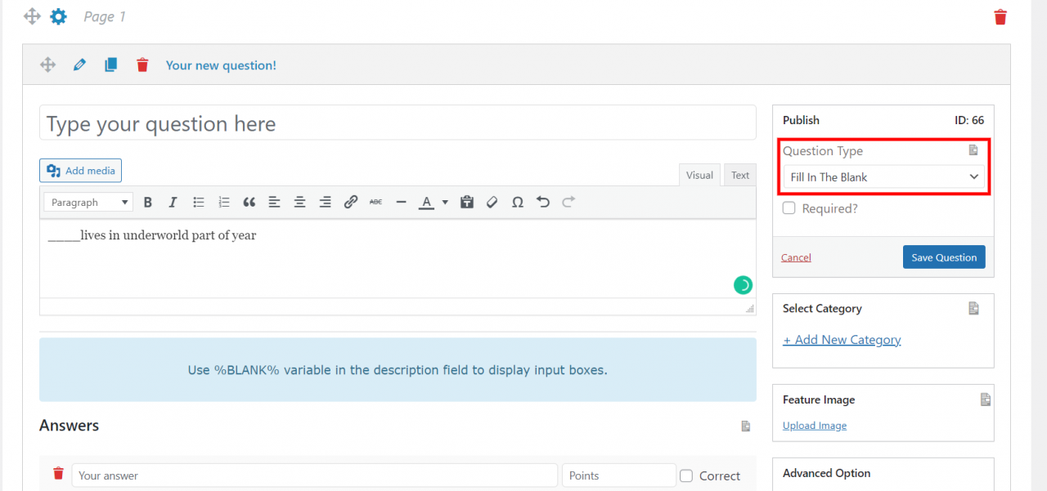The height and width of the screenshot is (491, 1047).
Task: Open the text color picker arrow
Action: point(445,203)
